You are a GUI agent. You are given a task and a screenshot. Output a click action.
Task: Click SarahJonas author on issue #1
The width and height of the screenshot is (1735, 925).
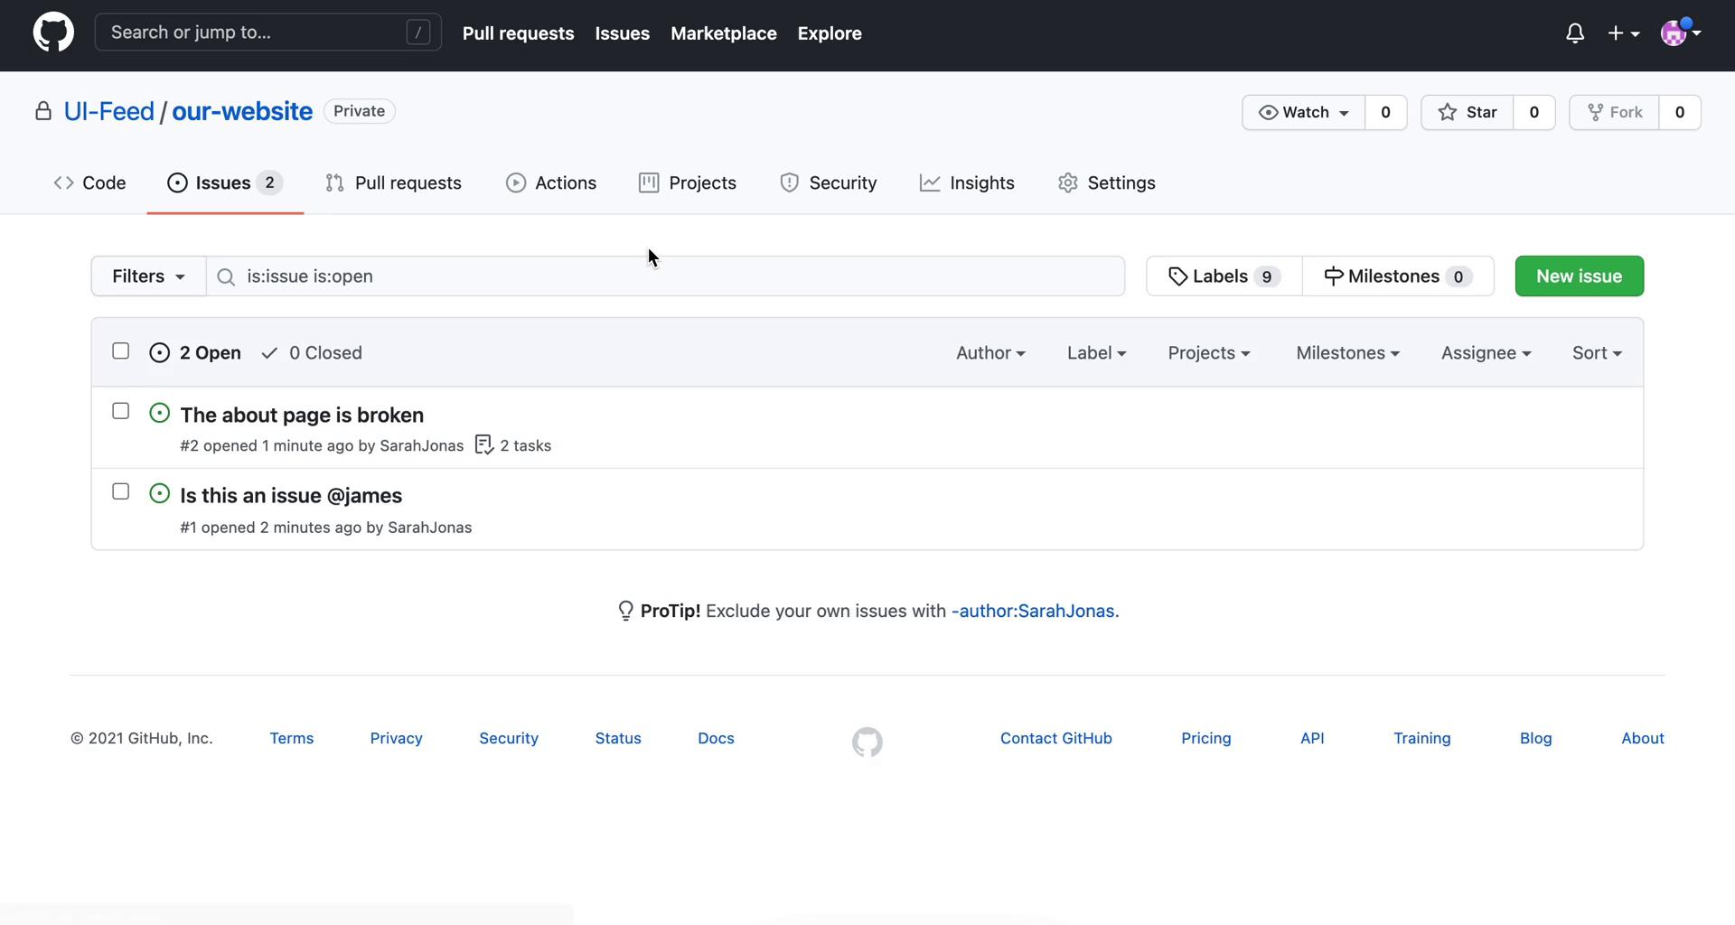[430, 528]
